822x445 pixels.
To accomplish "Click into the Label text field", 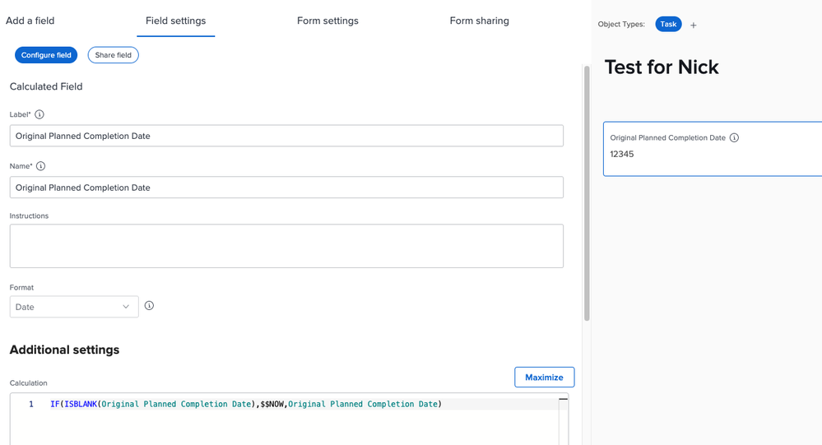I will [286, 136].
